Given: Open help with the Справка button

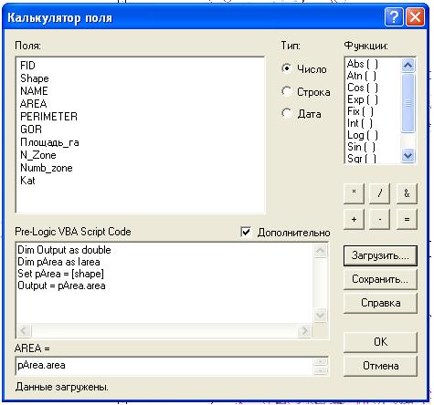Looking at the screenshot, I should pyautogui.click(x=380, y=303).
